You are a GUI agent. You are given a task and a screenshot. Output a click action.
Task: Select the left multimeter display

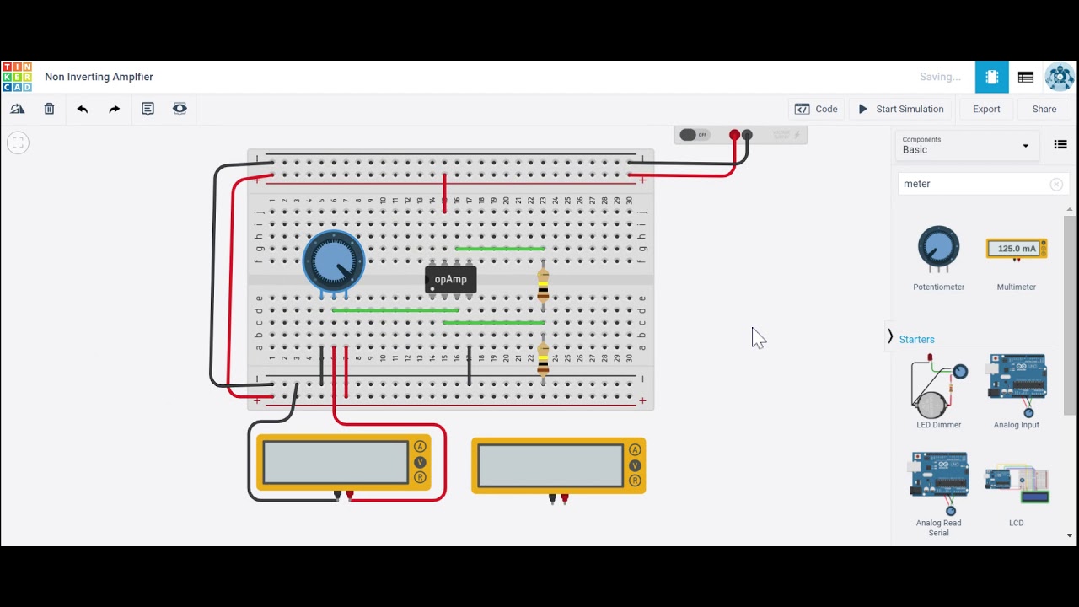pyautogui.click(x=336, y=463)
